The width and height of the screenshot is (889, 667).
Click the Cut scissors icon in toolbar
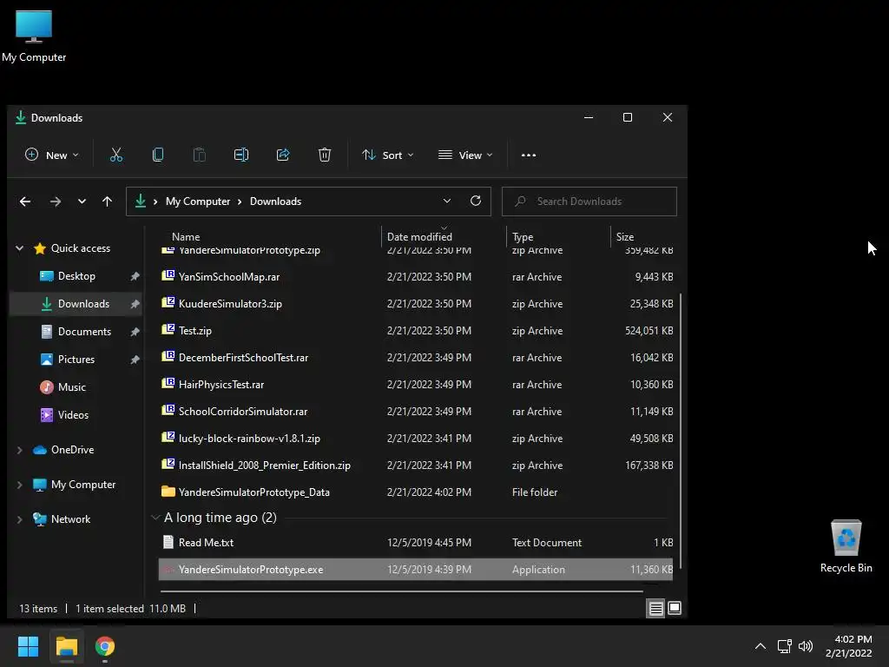point(116,155)
